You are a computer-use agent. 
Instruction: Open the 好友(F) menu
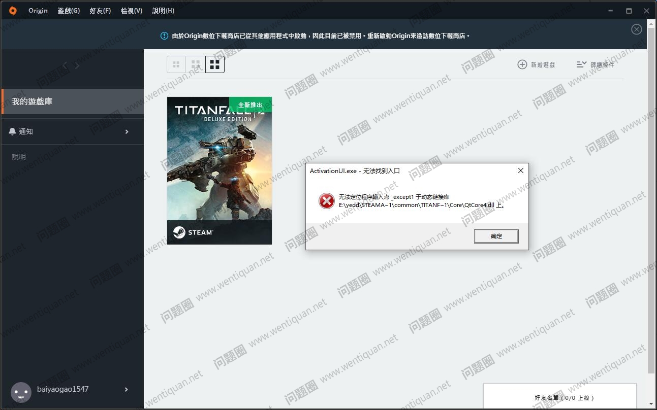click(100, 11)
